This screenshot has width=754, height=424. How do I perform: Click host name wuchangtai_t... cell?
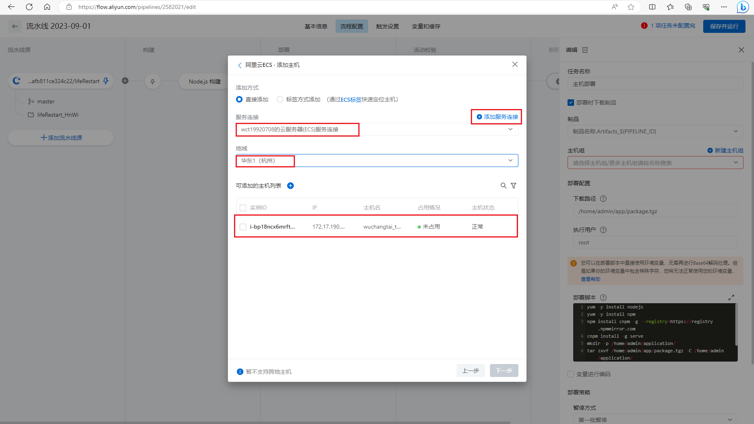point(382,227)
